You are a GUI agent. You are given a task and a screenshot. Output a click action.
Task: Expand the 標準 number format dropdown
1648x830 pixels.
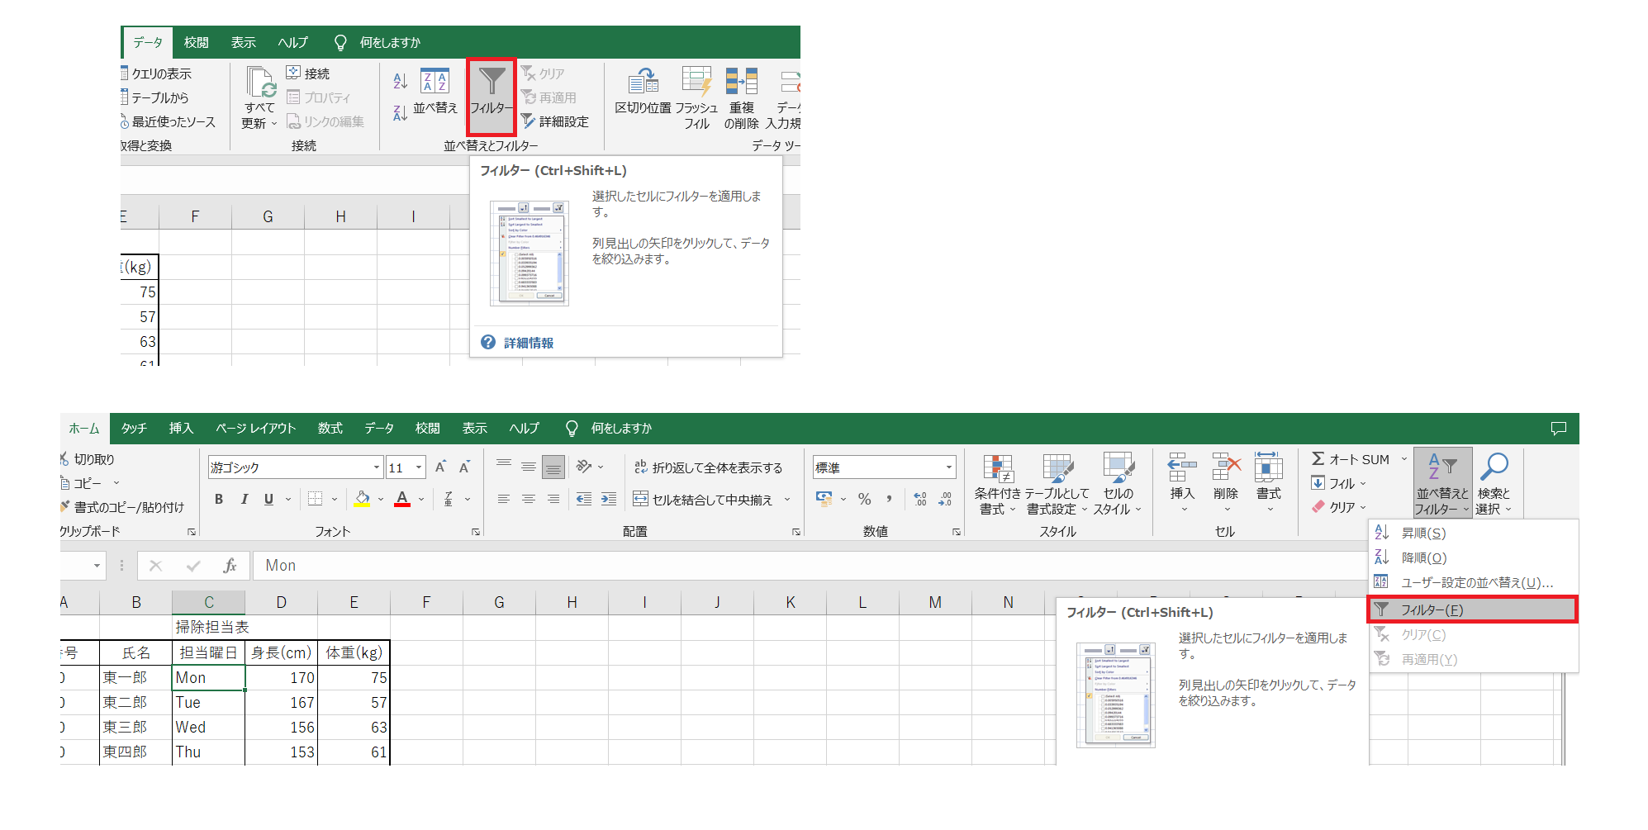coord(948,467)
